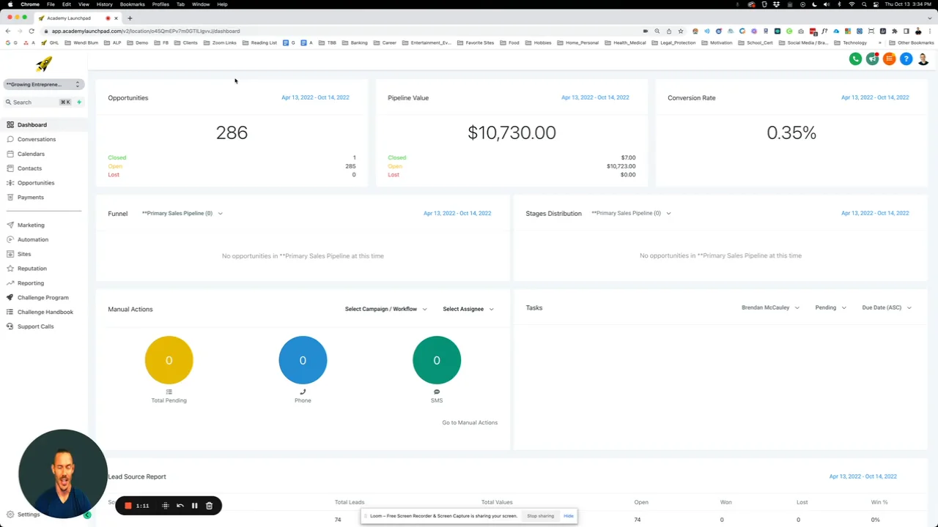
Task: Click the green SMS actions circle
Action: click(437, 360)
